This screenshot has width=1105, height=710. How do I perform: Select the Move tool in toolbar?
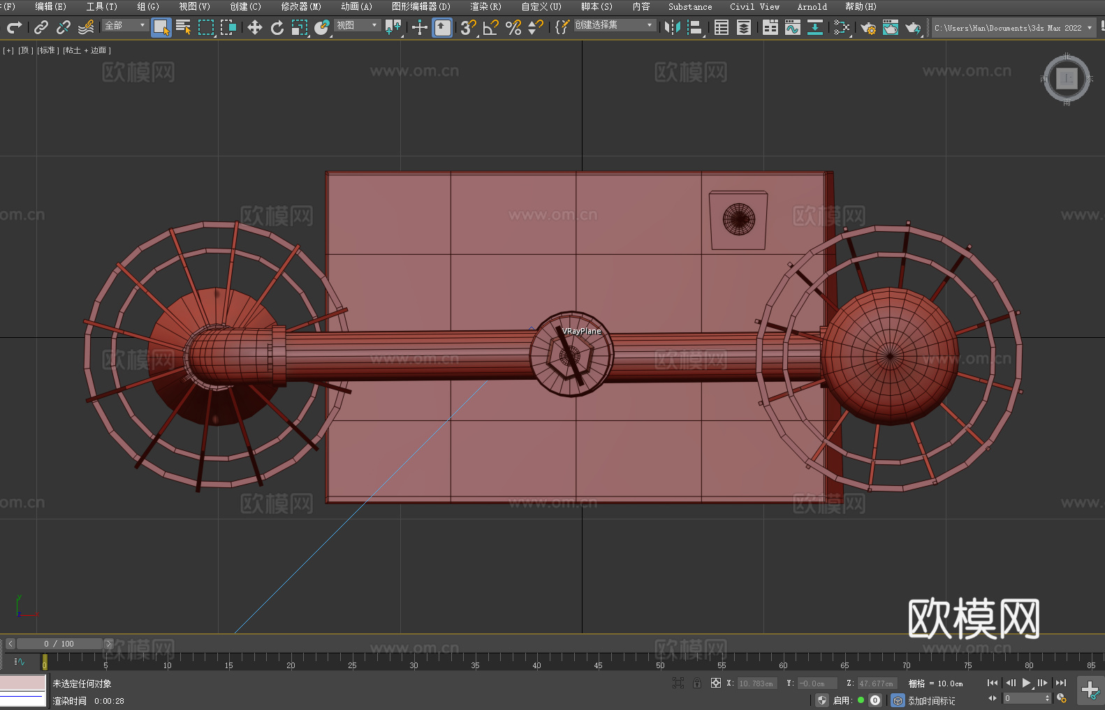click(255, 27)
